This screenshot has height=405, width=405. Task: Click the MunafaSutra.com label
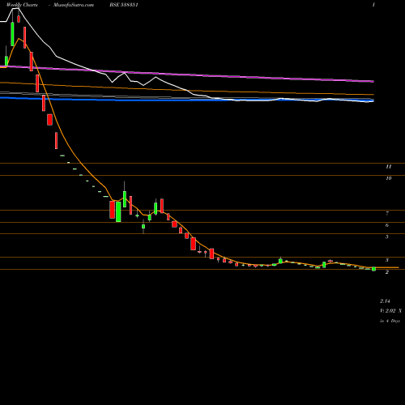pos(74,5)
